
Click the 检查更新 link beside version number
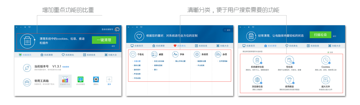pyautogui.click(x=66, y=67)
